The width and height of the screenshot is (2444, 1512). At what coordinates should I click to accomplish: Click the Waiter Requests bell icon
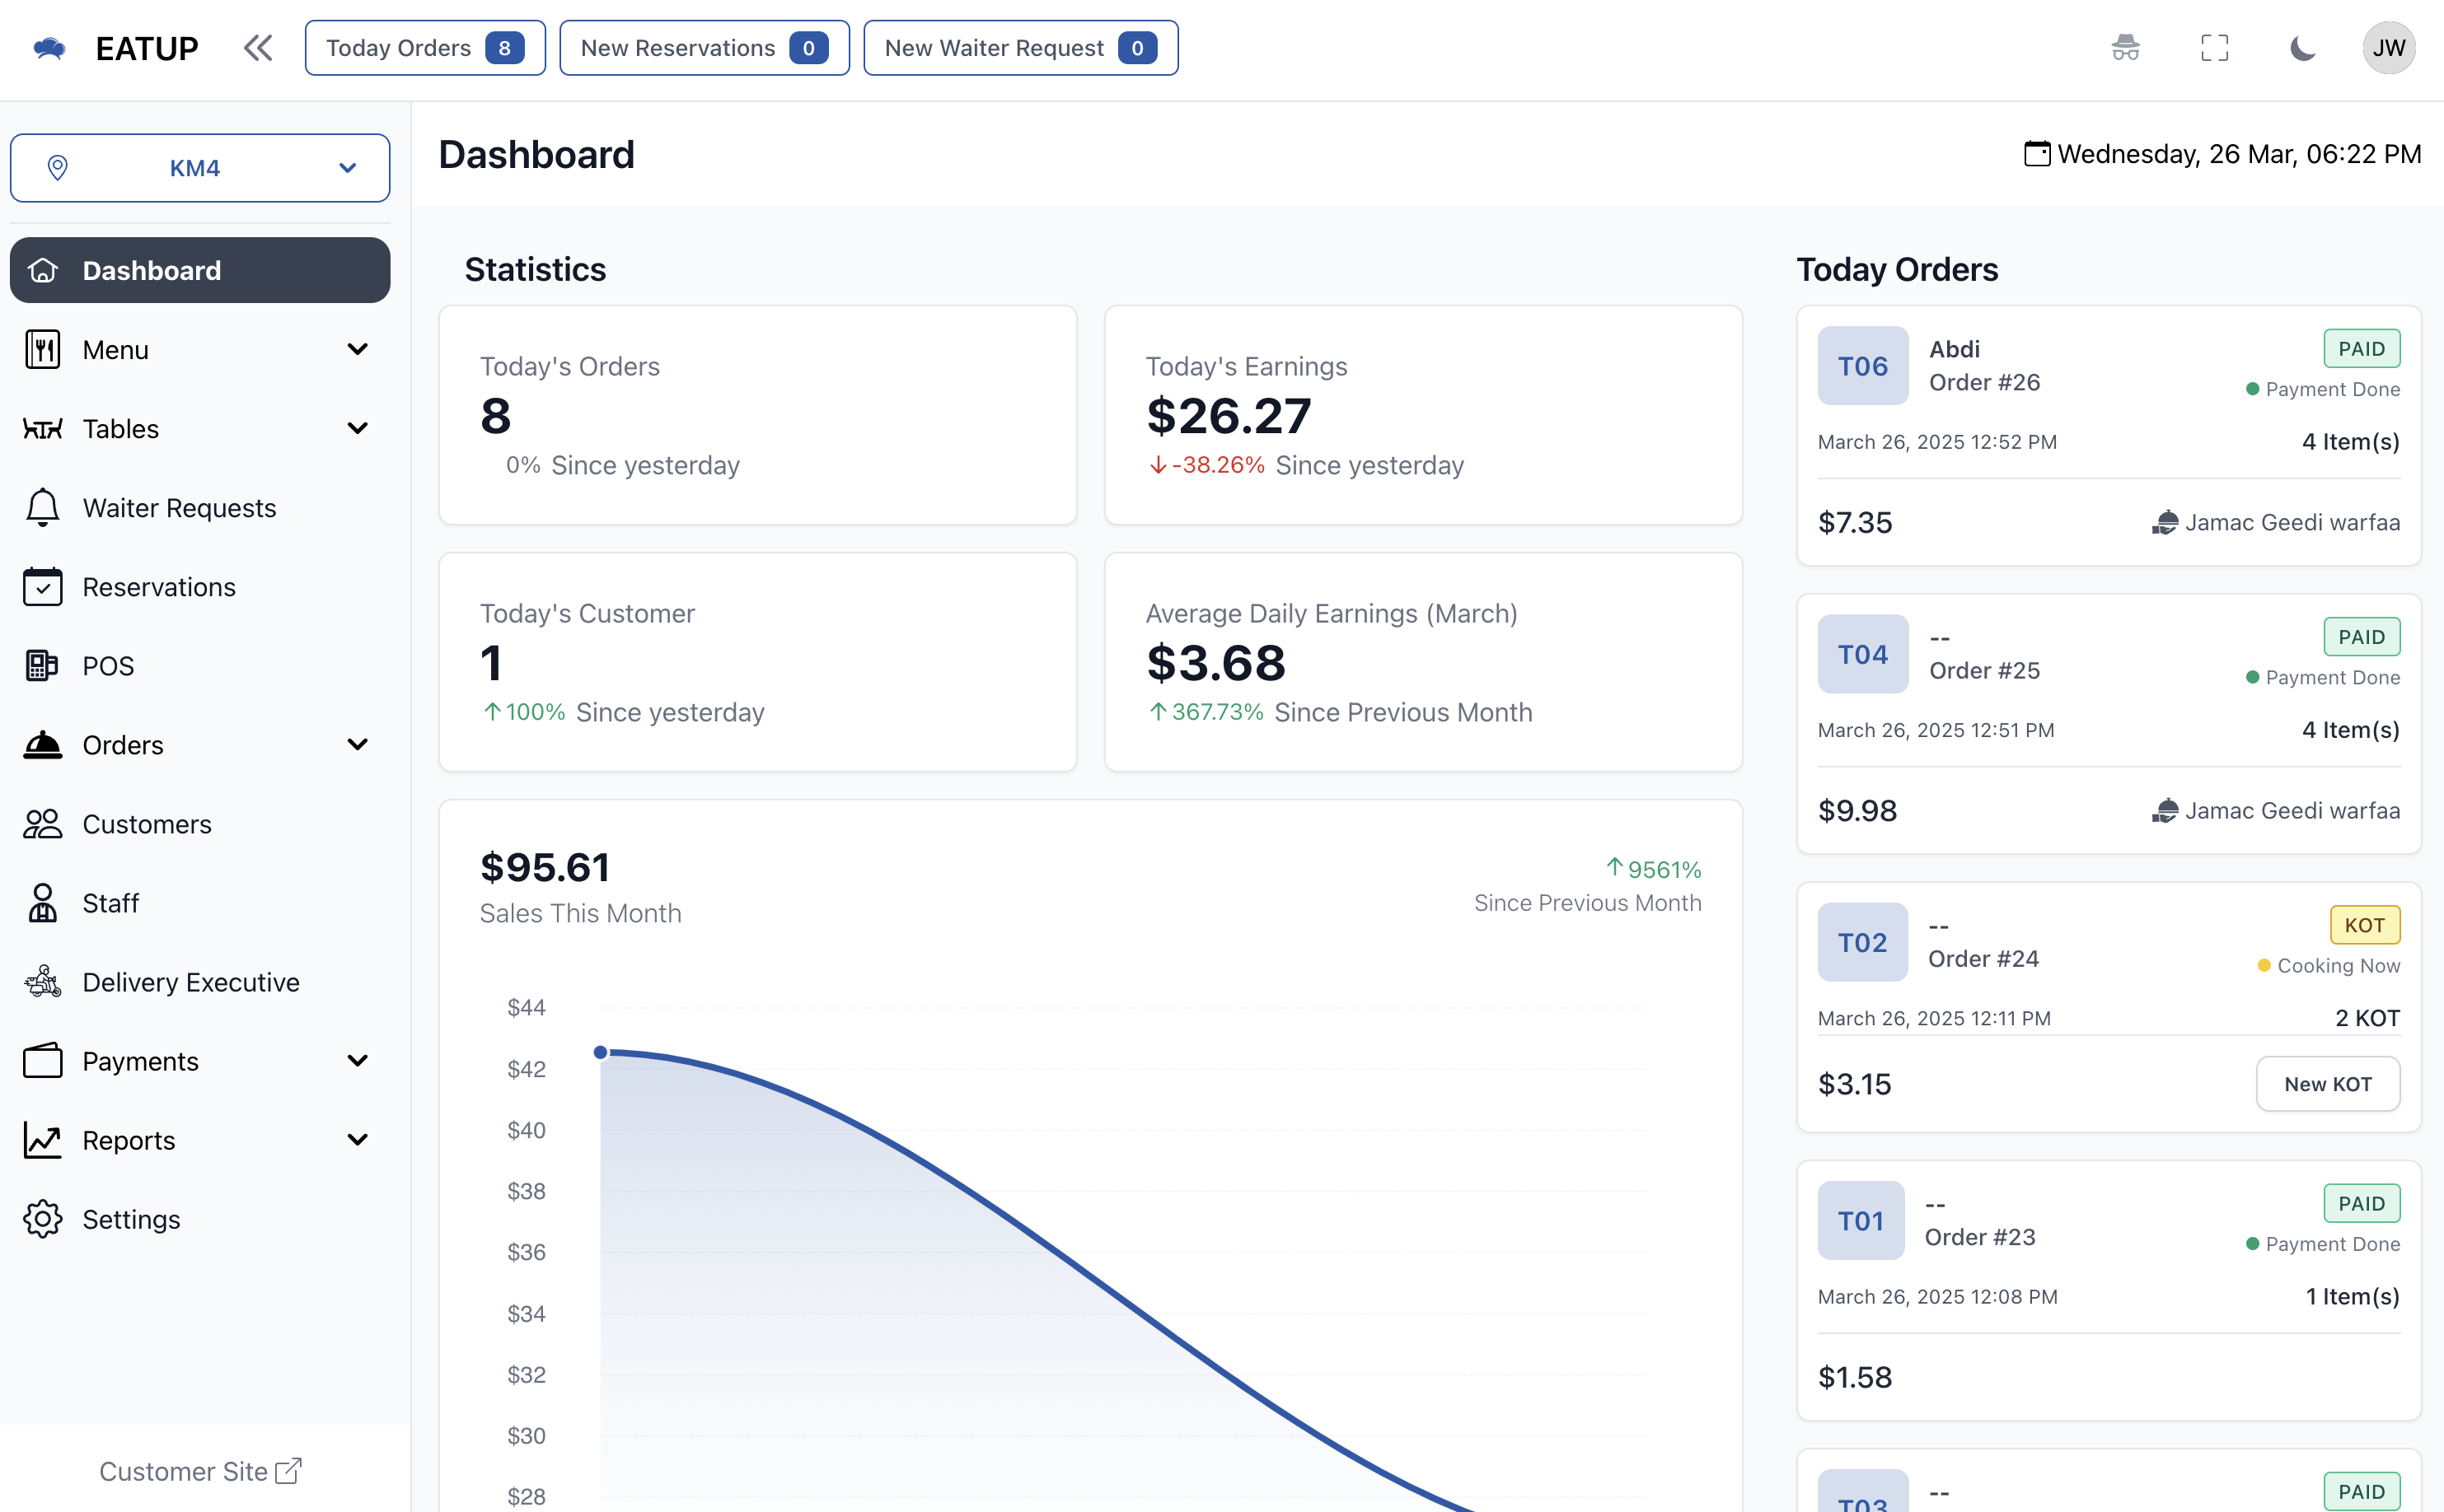43,508
